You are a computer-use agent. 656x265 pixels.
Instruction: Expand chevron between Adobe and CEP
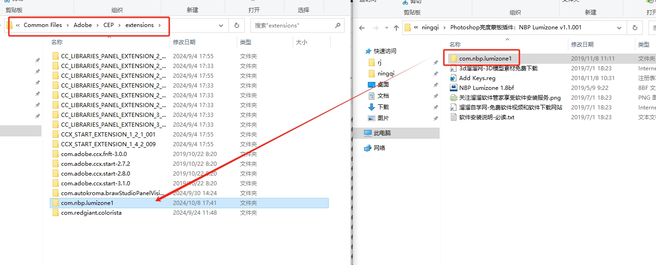click(x=98, y=25)
